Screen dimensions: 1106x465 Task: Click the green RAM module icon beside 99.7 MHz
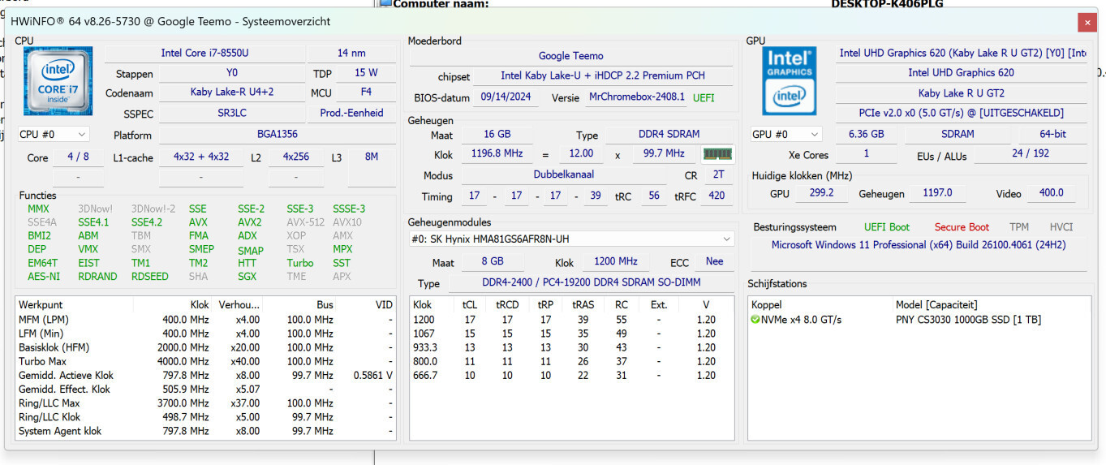[717, 153]
